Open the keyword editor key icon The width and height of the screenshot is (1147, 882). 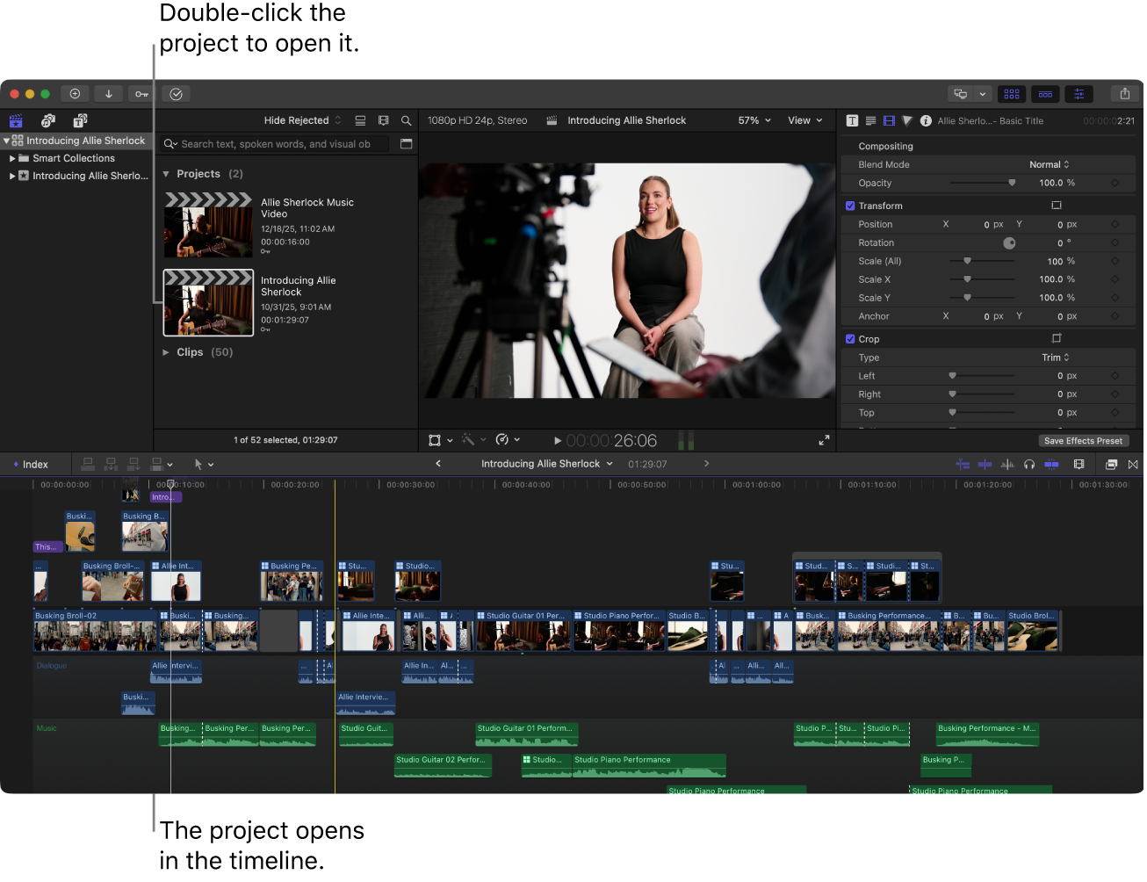coord(141,94)
